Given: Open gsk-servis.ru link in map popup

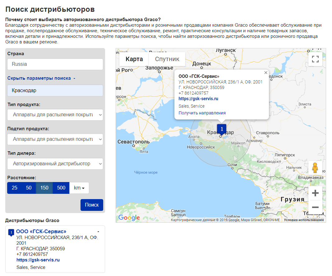Looking at the screenshot, I should point(198,99).
